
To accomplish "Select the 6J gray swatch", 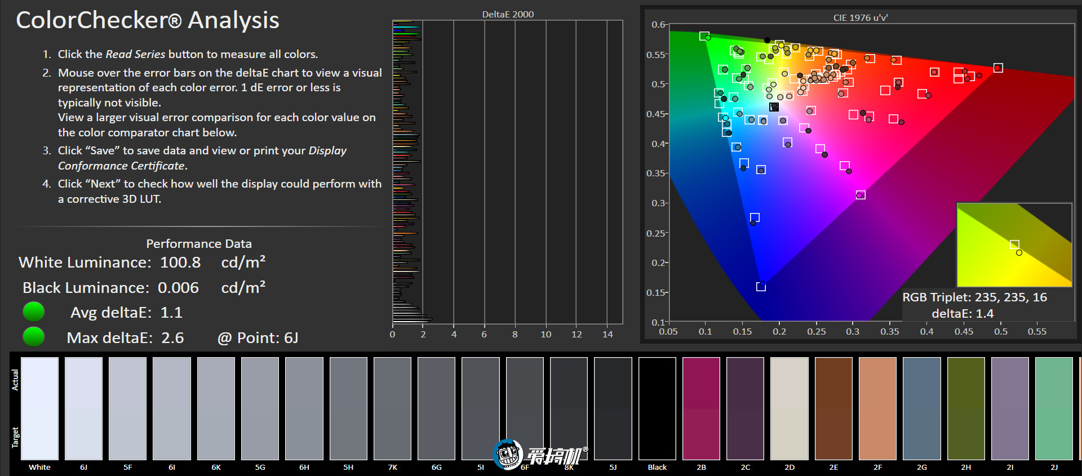I will point(83,408).
